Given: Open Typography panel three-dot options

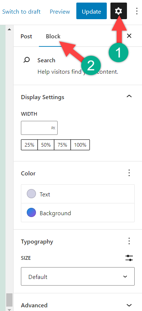Looking at the screenshot, I should 129,241.
